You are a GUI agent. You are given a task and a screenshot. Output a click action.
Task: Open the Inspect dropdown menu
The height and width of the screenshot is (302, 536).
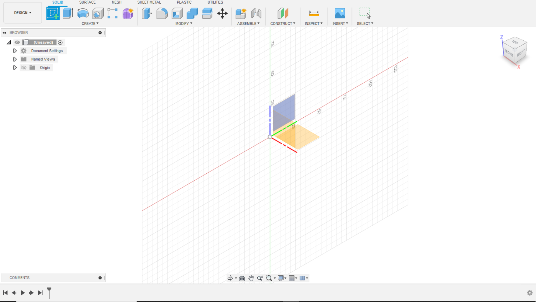pyautogui.click(x=314, y=24)
